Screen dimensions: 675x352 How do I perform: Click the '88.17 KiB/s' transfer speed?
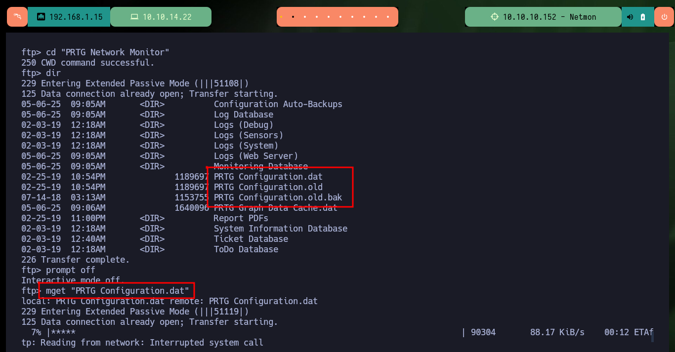coord(557,332)
